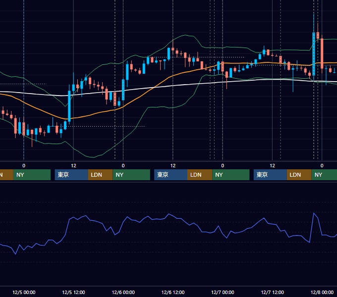Click hour label 12 above the 12/6 12:00 date
This screenshot has height=297, width=337.
coord(173,166)
